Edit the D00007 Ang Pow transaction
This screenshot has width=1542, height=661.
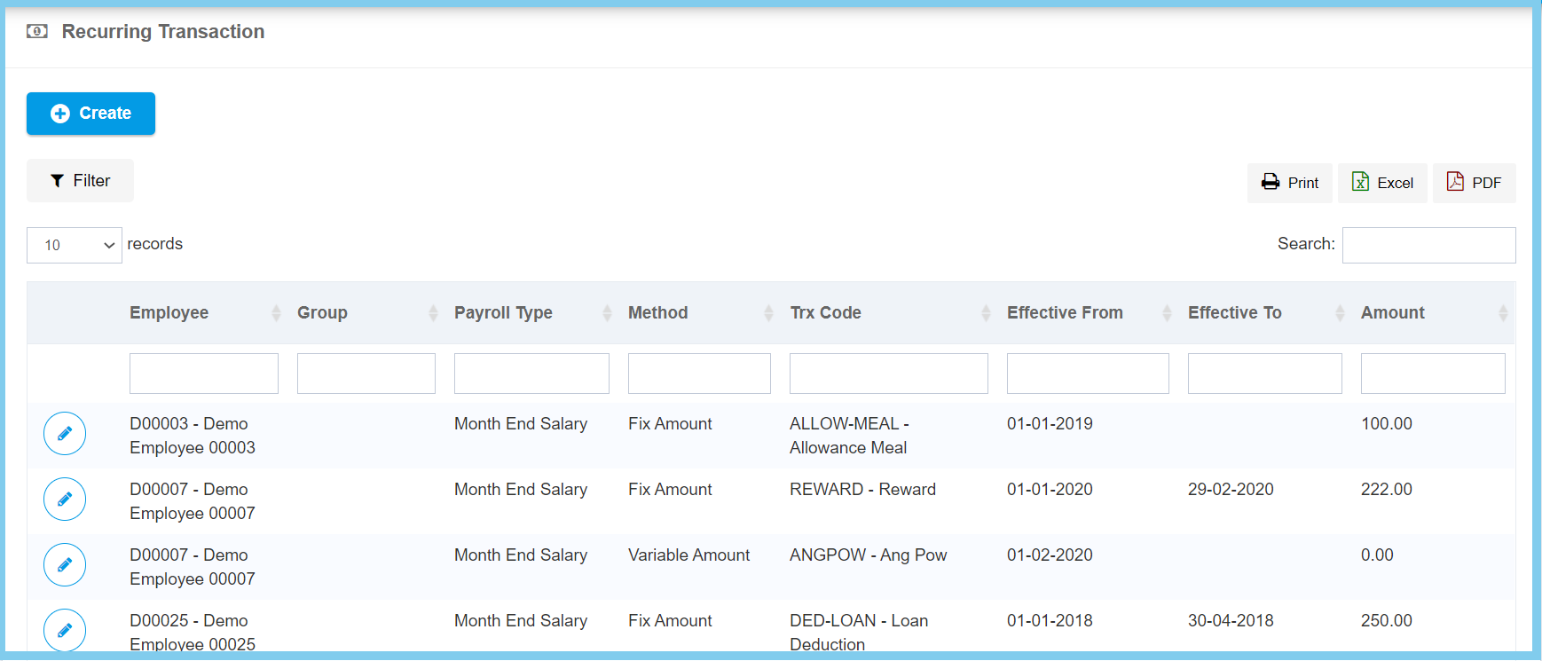click(x=65, y=565)
